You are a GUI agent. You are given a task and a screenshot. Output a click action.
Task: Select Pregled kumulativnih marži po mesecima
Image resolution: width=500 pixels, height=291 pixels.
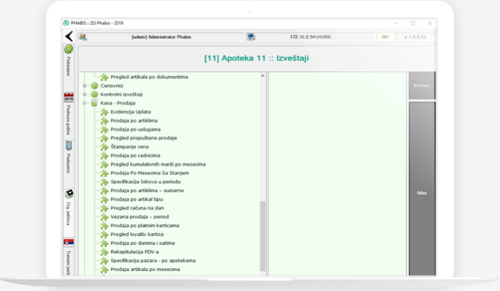point(158,164)
